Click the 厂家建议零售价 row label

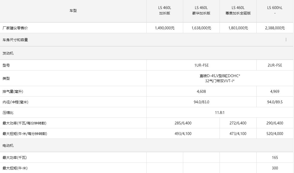coord(15,28)
